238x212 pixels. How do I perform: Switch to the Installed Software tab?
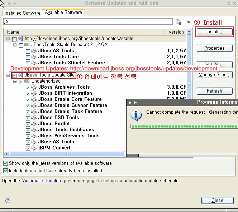(x=22, y=13)
